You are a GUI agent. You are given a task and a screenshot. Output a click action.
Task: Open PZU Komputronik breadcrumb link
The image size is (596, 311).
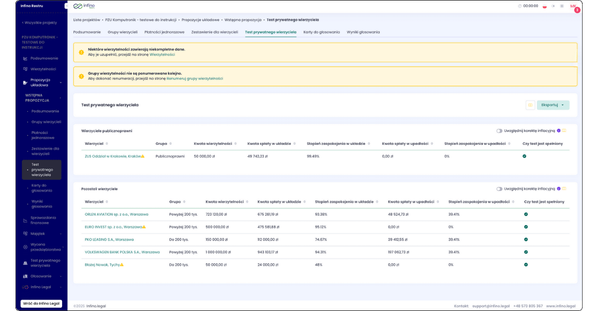[141, 20]
